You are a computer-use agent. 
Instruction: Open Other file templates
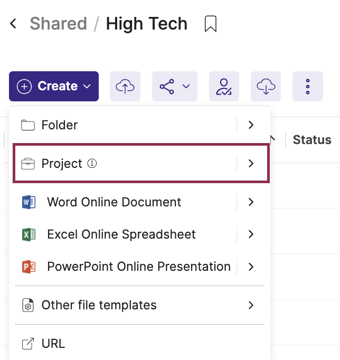pos(139,305)
